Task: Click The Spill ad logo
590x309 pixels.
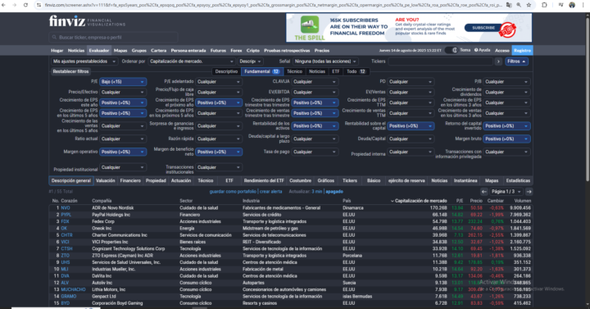Action: pyautogui.click(x=310, y=28)
